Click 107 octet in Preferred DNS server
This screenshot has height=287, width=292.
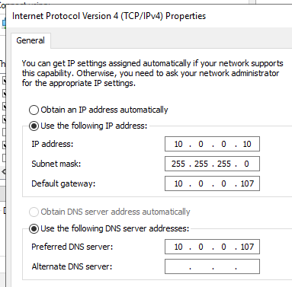click(247, 247)
